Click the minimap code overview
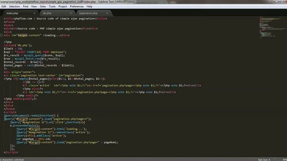 (x=272, y=27)
